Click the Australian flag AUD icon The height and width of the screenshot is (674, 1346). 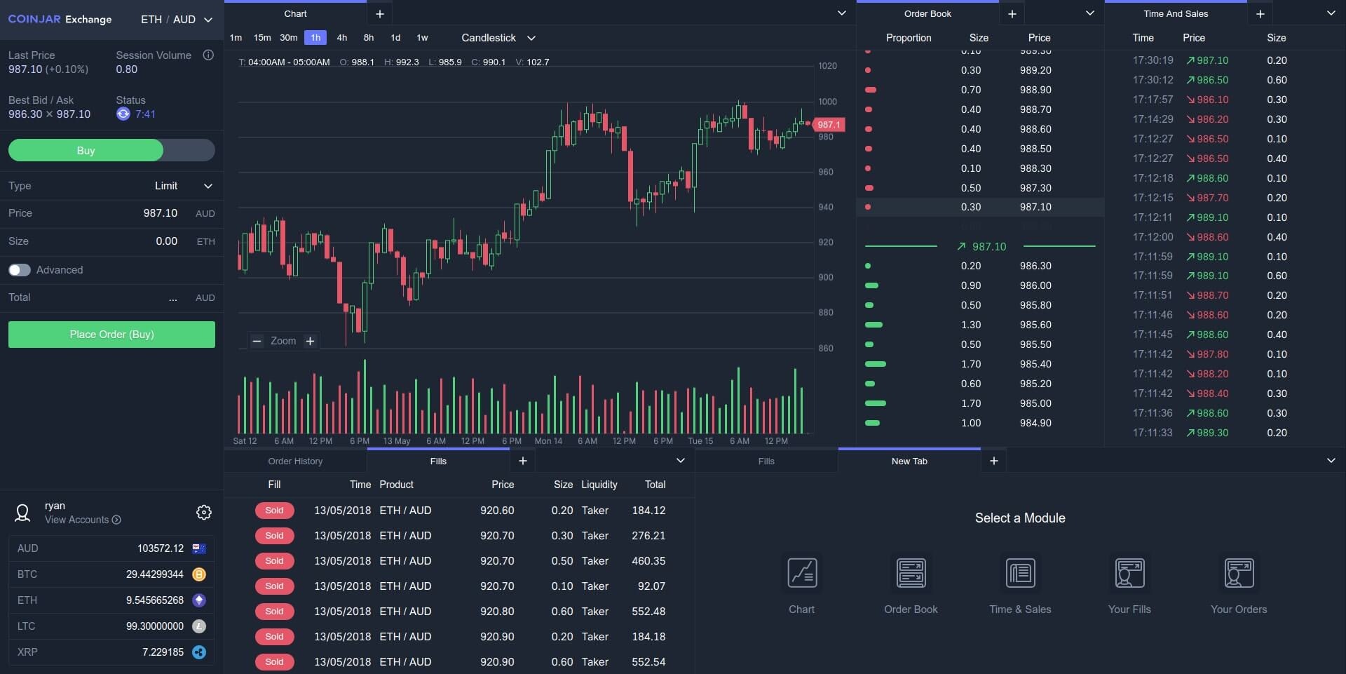tap(199, 548)
